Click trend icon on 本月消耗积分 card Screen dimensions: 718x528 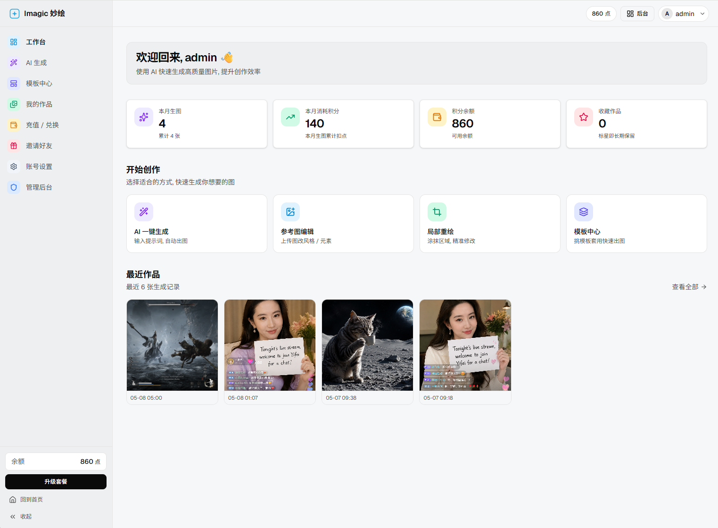(x=290, y=117)
